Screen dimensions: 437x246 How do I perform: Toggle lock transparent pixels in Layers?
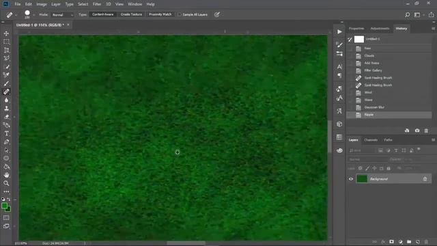click(361, 169)
